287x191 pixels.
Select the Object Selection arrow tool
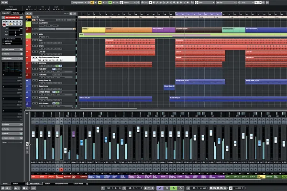150,2
